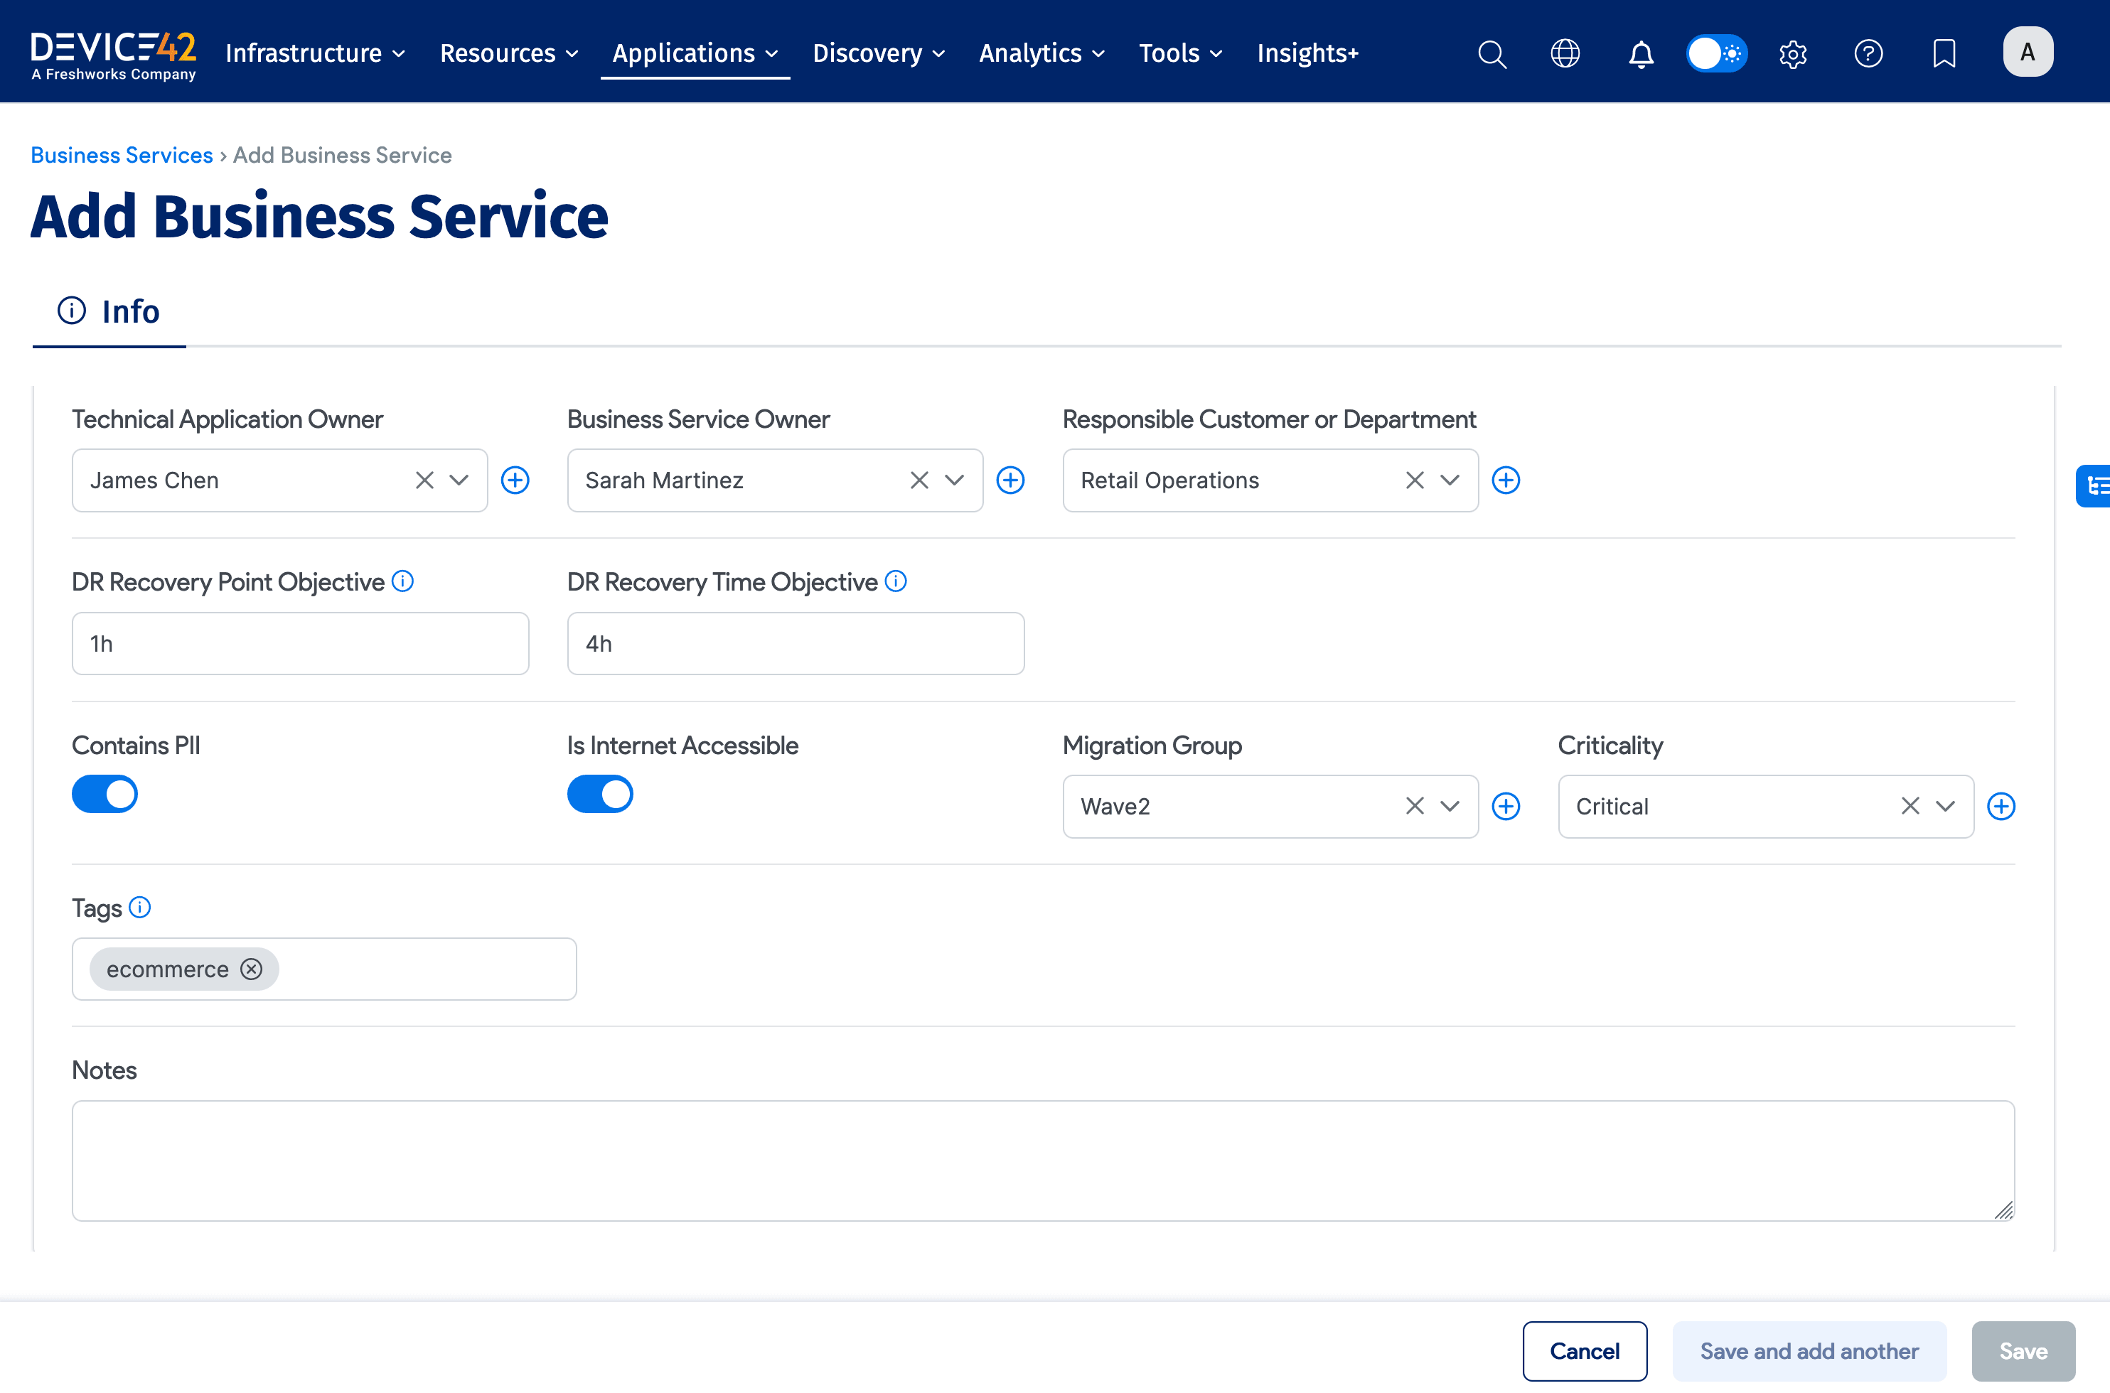Click the info icon beside DR Recovery Point Objective
Viewport: 2110px width, 1393px height.
(402, 581)
